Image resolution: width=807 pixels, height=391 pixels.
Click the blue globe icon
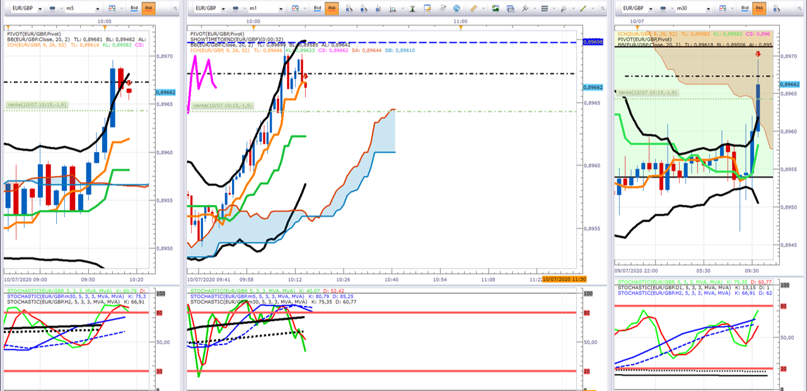click(x=456, y=8)
